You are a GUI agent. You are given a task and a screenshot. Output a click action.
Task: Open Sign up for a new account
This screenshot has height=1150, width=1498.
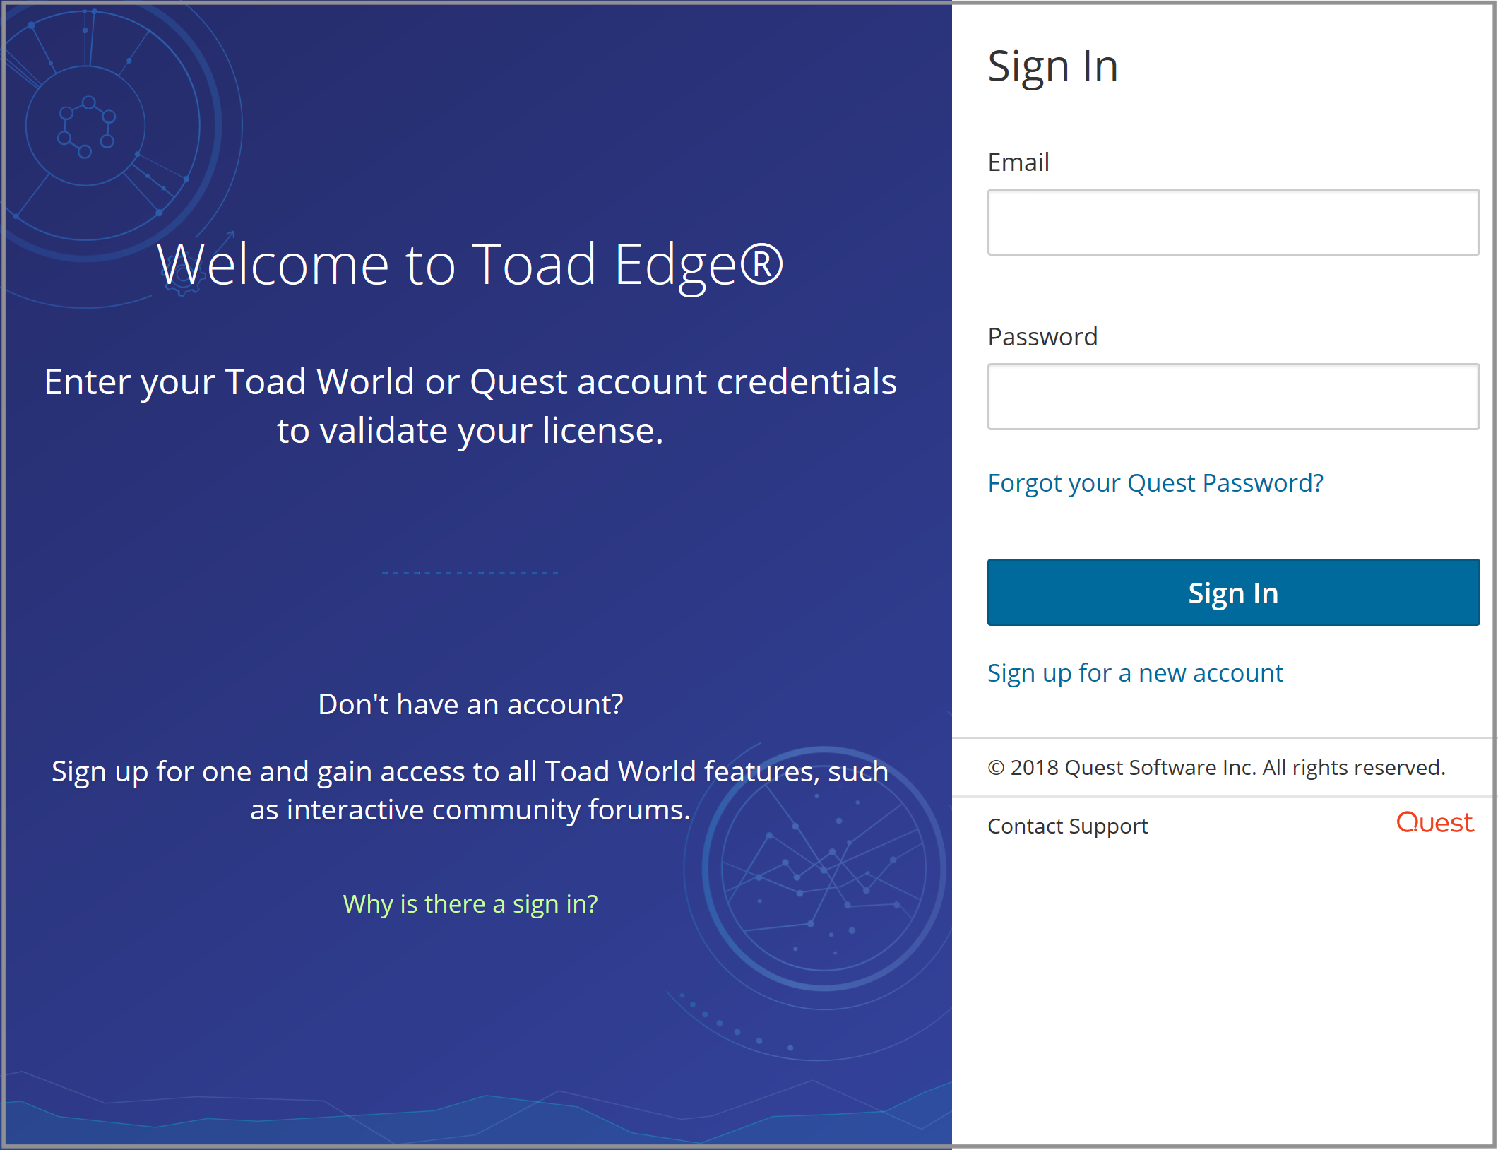(1135, 673)
